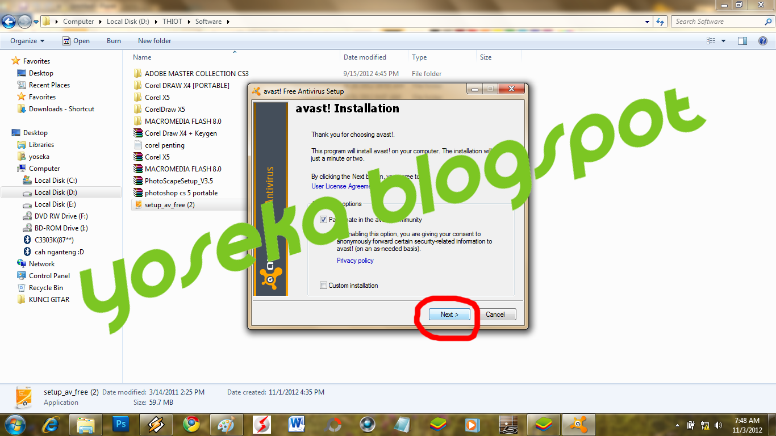The height and width of the screenshot is (436, 776).
Task: Open the User License Agreement link
Action: click(341, 186)
